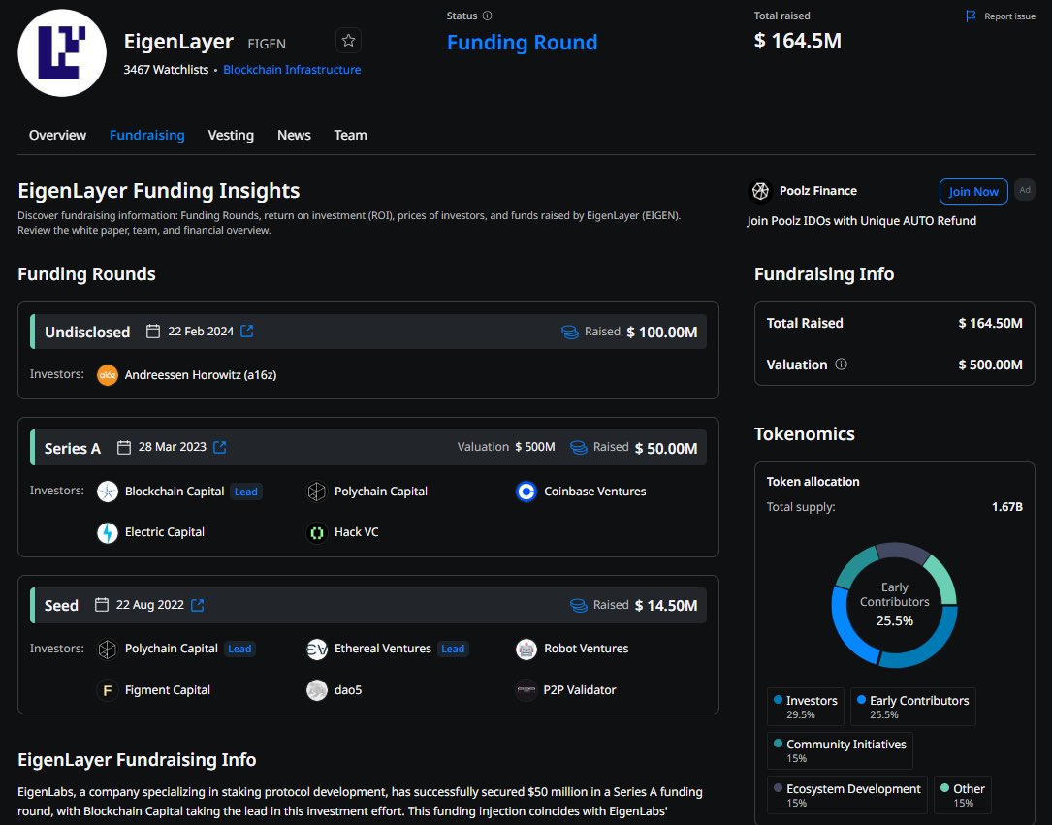Viewport: 1052px width, 825px height.
Task: Click the Figment Capital logo
Action: (x=107, y=689)
